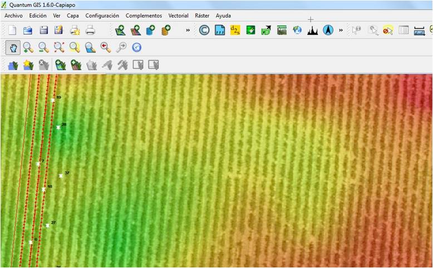The image size is (433, 268).
Task: Add a PostGIS layer with the blue database icon
Action: point(150,30)
